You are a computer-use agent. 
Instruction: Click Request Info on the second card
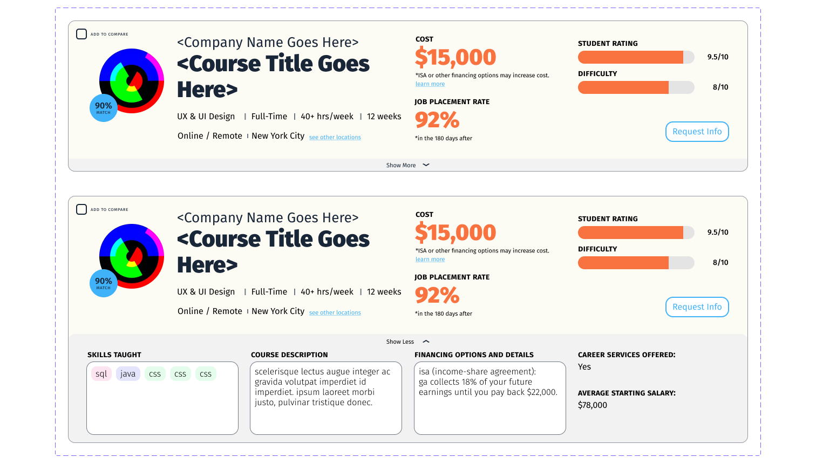coord(697,307)
